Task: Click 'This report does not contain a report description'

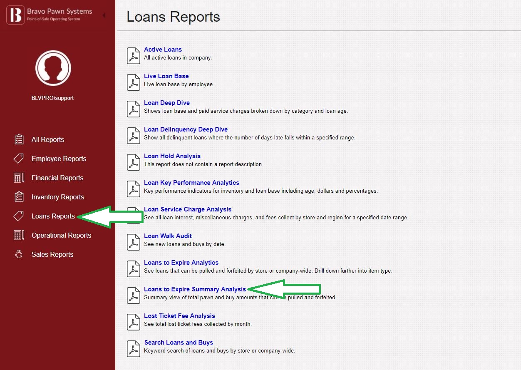Action: click(x=203, y=164)
